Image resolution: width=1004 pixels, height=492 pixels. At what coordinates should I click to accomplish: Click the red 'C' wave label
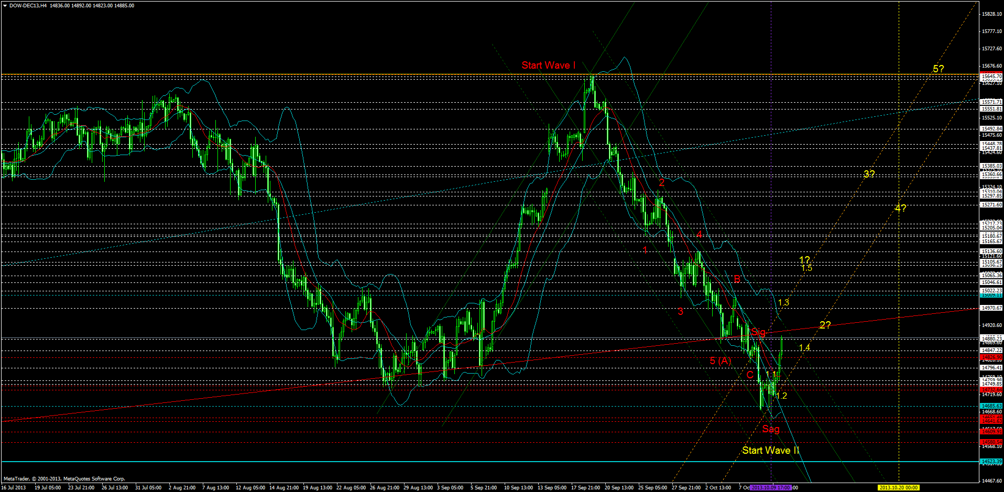[749, 375]
